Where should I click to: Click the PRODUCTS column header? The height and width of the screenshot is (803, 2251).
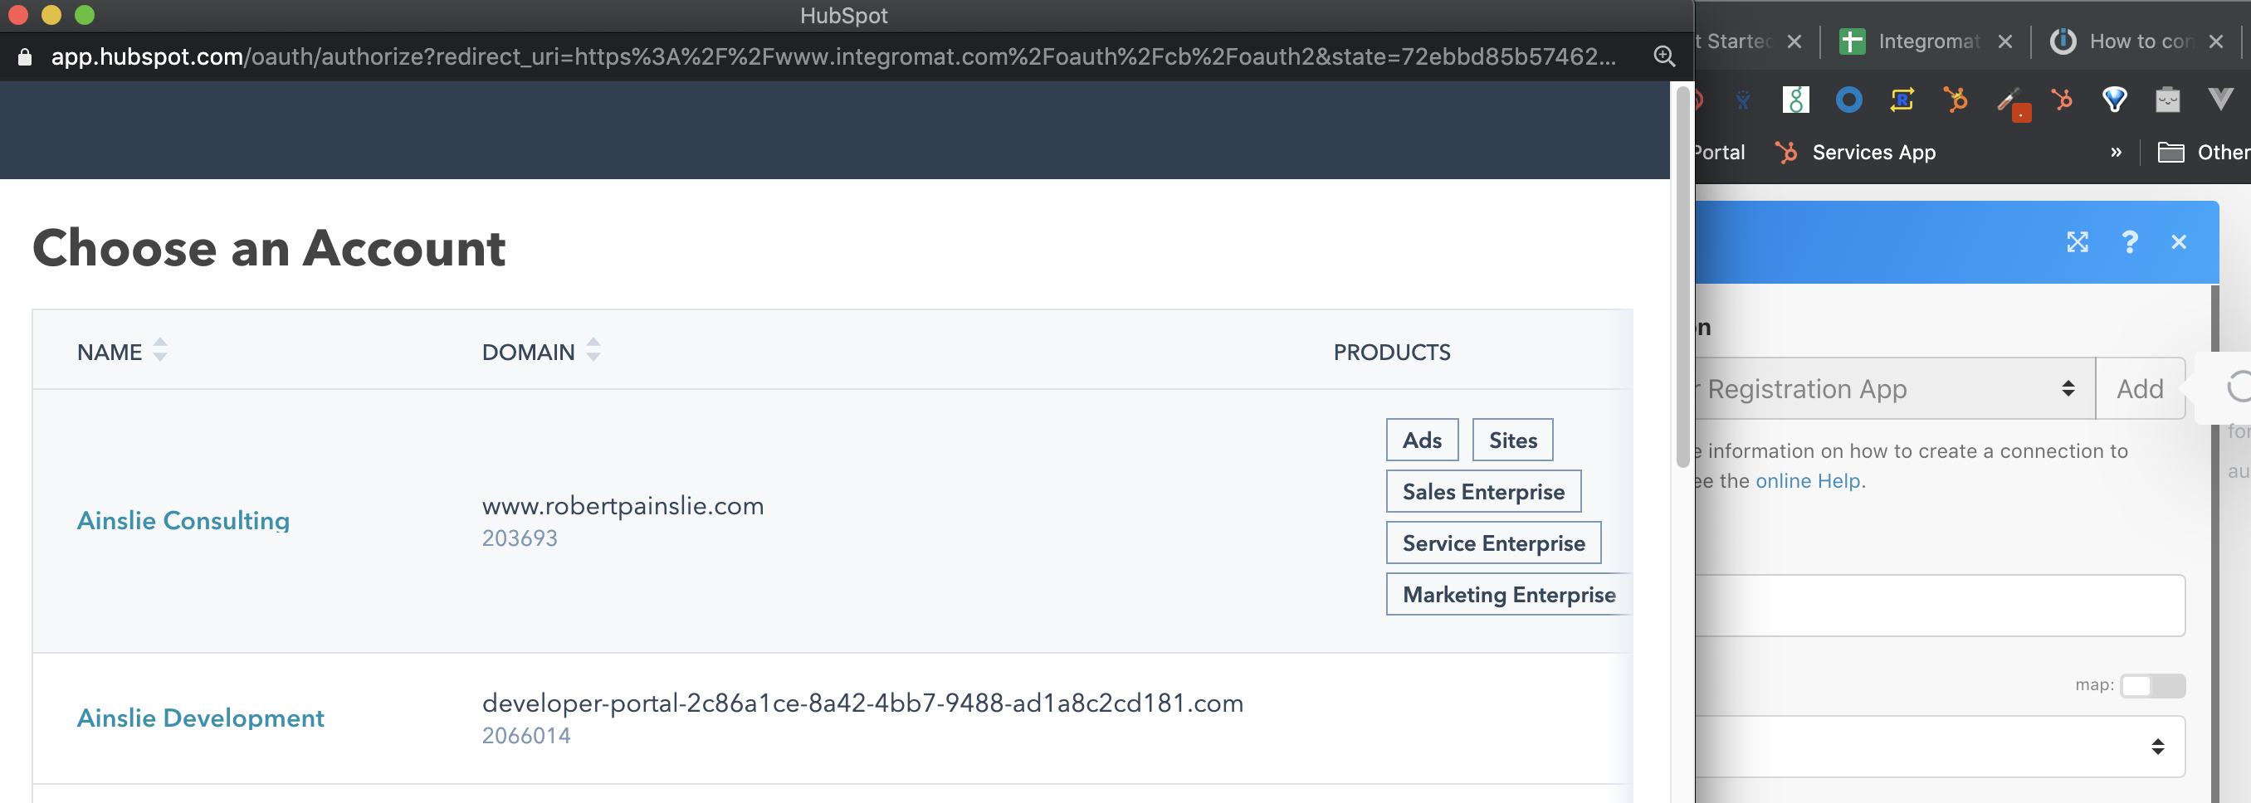(x=1391, y=352)
